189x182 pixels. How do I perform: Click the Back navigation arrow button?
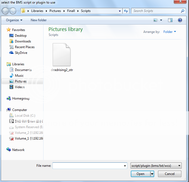coord(5,11)
